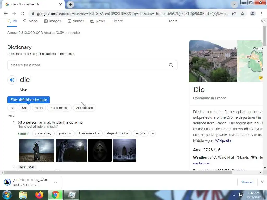Select the 'pass on' synonym chip
Screen dimensions: 267x200
click(x=65, y=133)
